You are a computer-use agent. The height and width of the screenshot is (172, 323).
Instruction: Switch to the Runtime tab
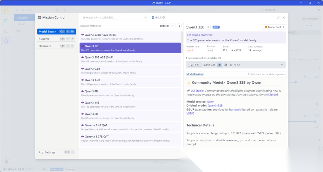pyautogui.click(x=57, y=38)
